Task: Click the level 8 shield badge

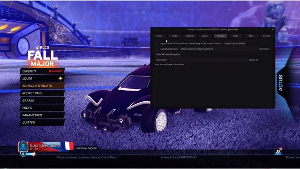Action: click(23, 154)
